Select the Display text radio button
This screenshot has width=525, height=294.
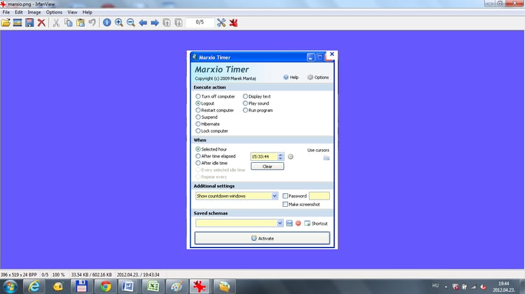point(246,96)
